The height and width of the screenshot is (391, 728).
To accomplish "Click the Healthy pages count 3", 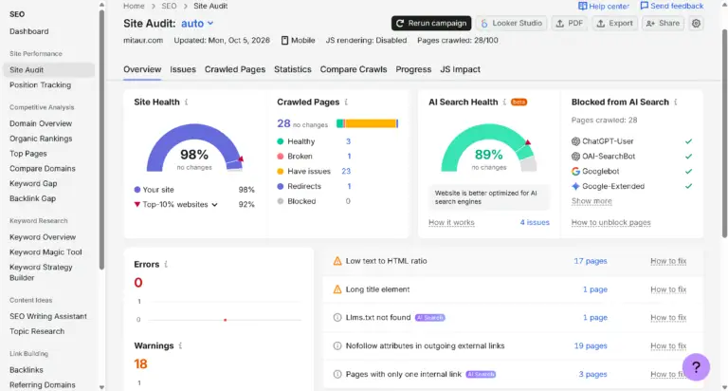I will (x=348, y=141).
